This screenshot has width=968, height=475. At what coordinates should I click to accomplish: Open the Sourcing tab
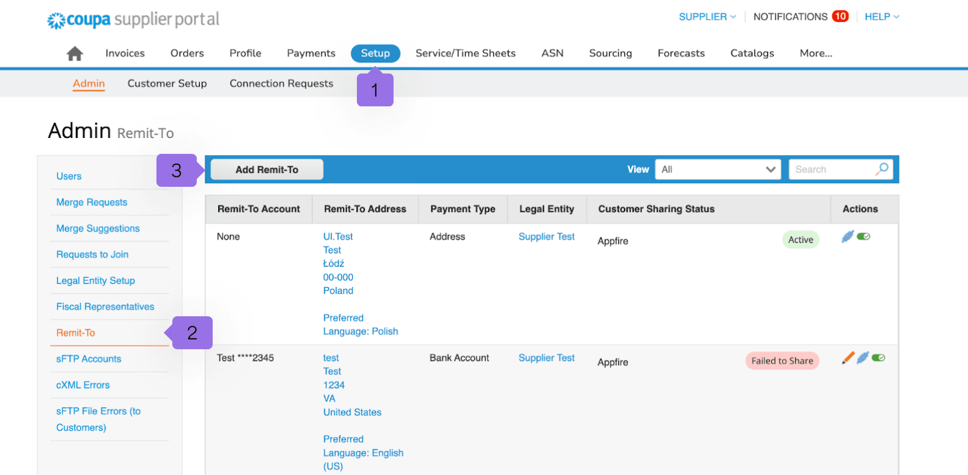tap(610, 53)
